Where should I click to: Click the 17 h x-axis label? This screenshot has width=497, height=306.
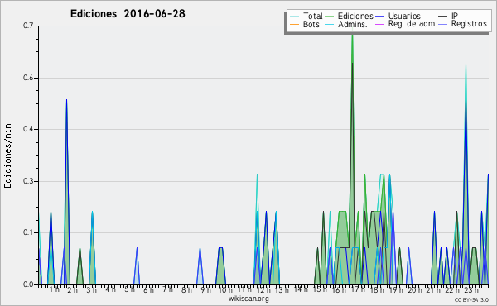[358, 289]
